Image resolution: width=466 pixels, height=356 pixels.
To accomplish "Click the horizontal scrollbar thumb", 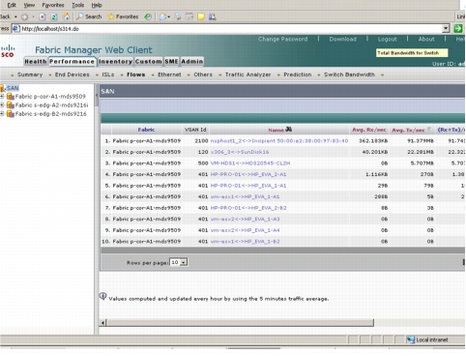I will click(240, 322).
